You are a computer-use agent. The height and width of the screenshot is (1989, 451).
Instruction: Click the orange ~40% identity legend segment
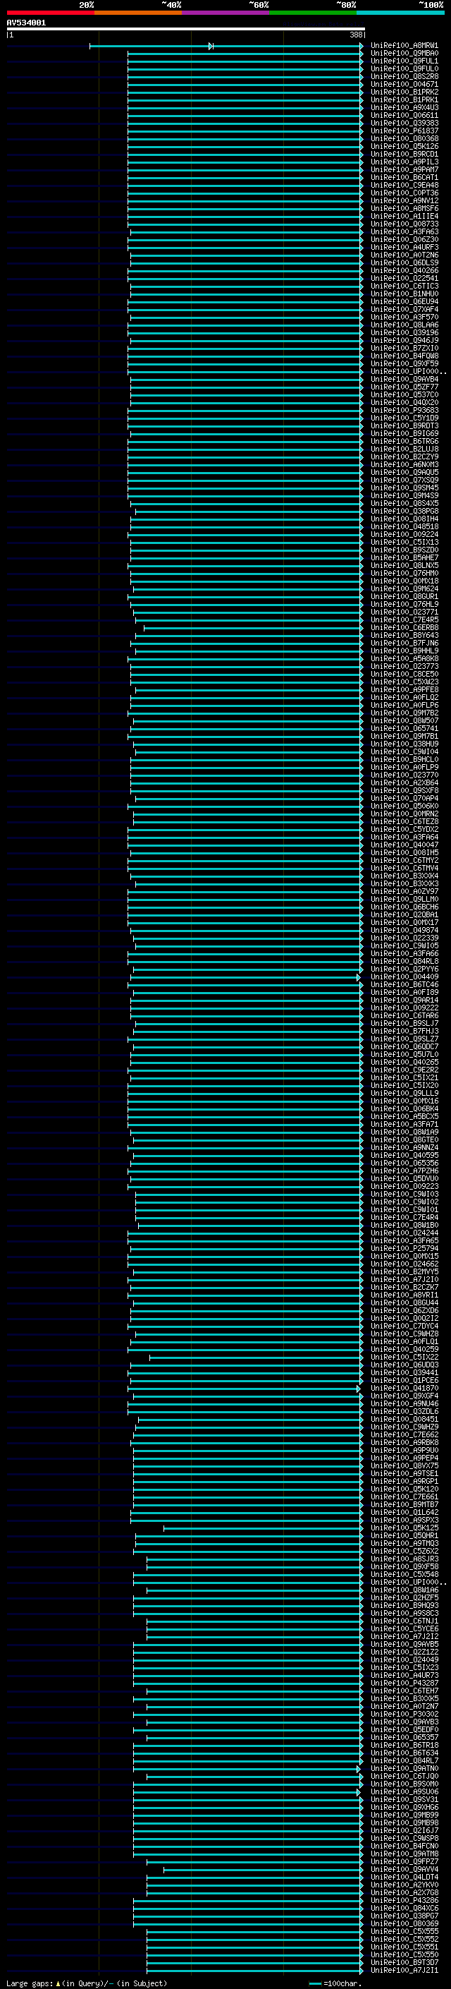click(x=138, y=13)
